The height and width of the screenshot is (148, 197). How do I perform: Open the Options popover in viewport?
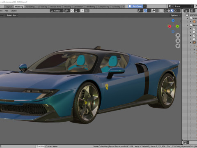[175, 15]
